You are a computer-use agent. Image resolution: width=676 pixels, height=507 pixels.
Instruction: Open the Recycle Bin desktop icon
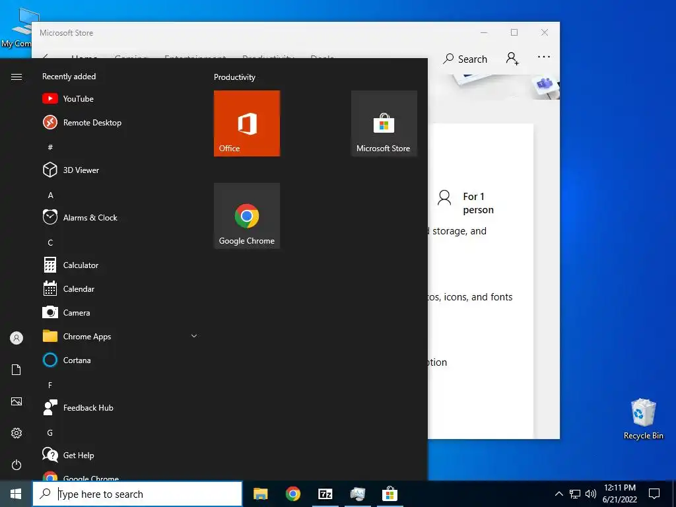click(x=643, y=419)
